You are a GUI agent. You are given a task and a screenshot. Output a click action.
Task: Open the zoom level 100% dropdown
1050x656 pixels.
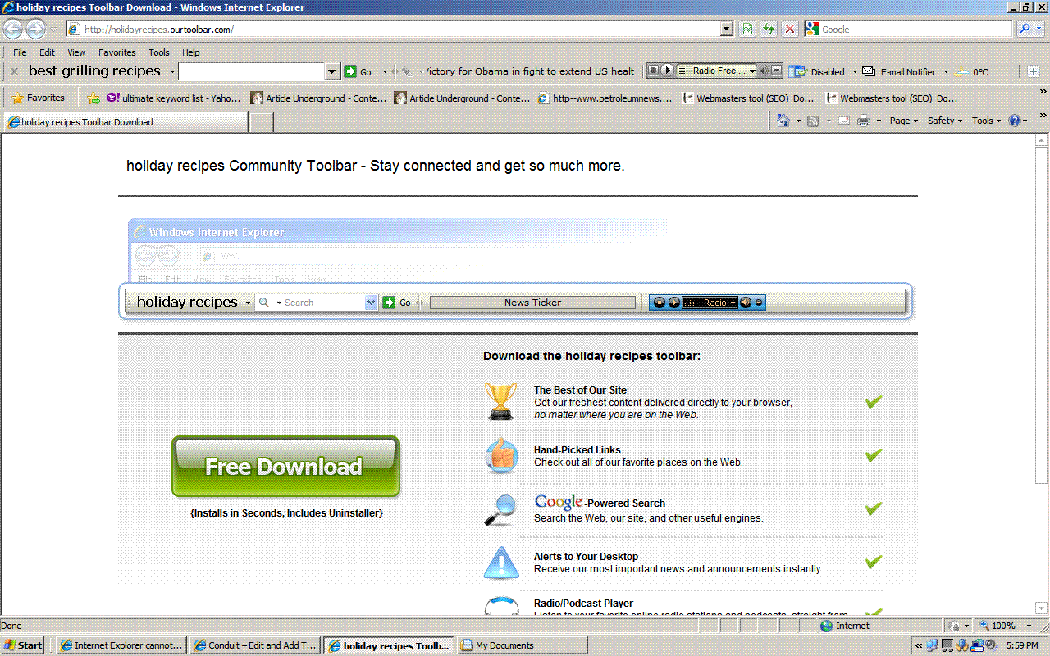click(1029, 626)
